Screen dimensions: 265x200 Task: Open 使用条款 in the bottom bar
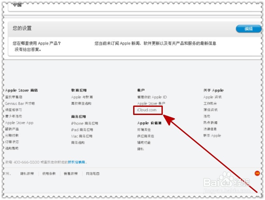coord(49,174)
